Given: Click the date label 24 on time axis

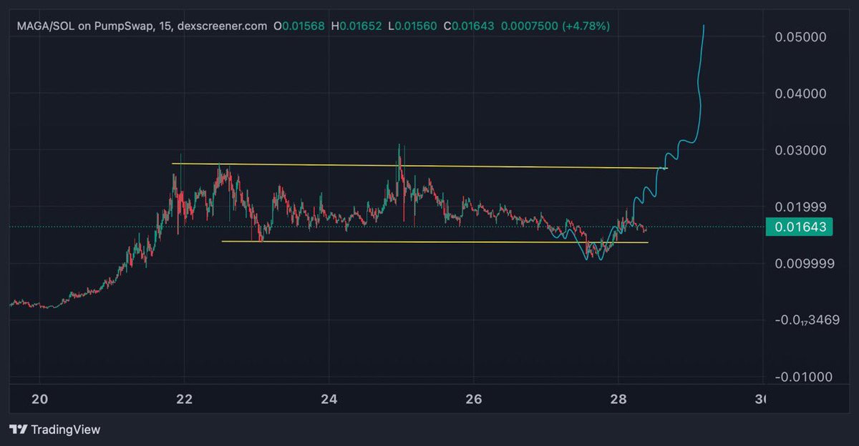Looking at the screenshot, I should point(329,400).
